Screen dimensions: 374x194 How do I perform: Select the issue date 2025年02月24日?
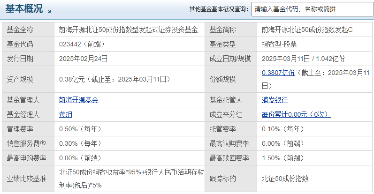83,59
